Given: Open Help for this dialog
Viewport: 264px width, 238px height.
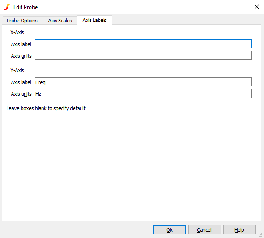Looking at the screenshot, I should (x=239, y=230).
